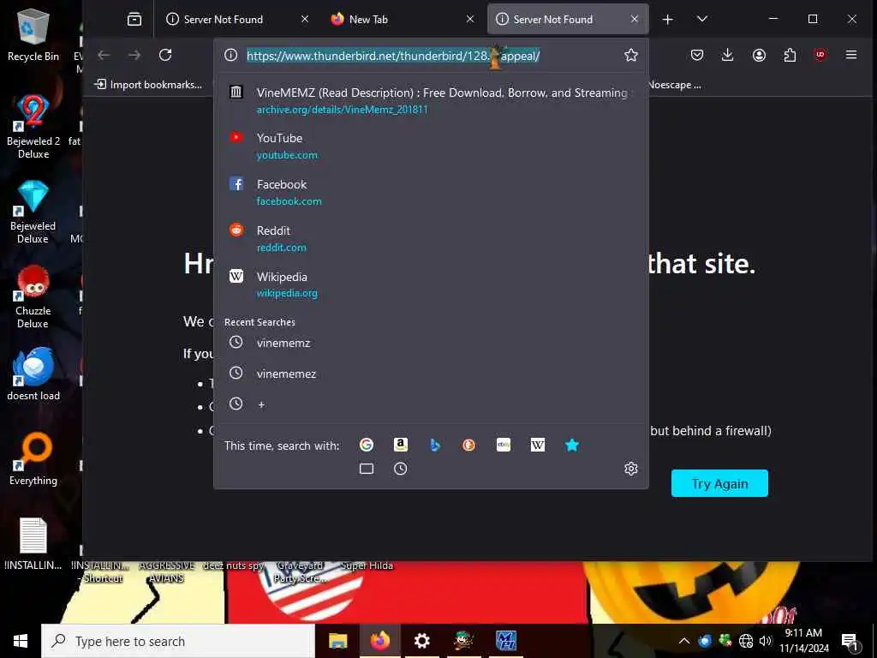
Task: Search this time with DuckDuckGo
Action: coord(468,445)
